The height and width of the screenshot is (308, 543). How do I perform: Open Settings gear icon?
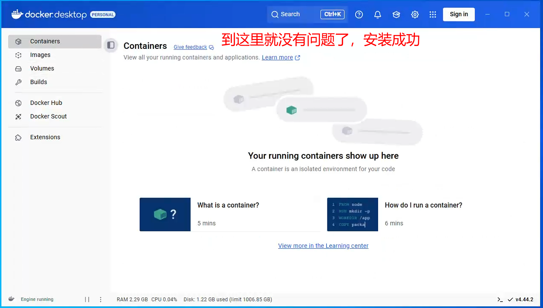click(x=415, y=14)
